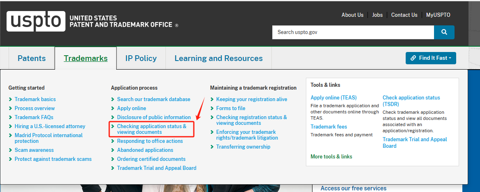Open Keeping your registration alive
Viewport: 480px width, 192px height.
tap(251, 99)
